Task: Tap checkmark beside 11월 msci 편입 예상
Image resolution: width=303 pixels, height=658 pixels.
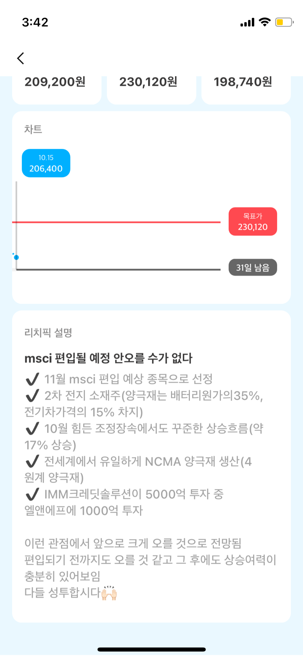Action: pos(32,379)
